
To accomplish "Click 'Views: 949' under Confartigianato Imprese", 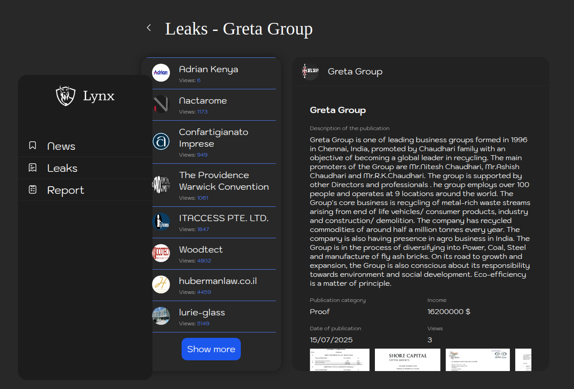I will coord(193,155).
